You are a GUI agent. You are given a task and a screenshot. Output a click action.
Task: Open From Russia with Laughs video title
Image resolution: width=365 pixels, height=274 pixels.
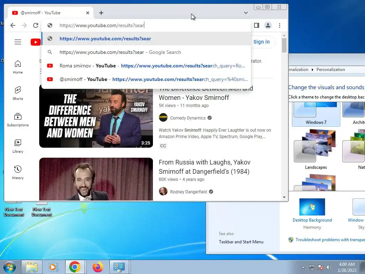tap(204, 167)
